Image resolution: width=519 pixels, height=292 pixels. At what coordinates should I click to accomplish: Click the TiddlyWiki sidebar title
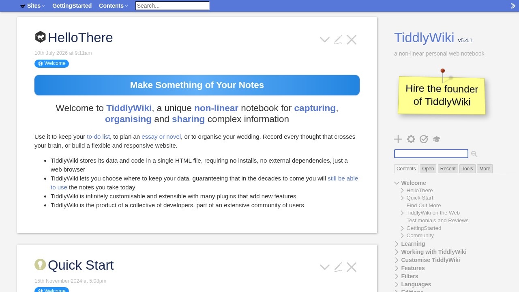pos(424,37)
